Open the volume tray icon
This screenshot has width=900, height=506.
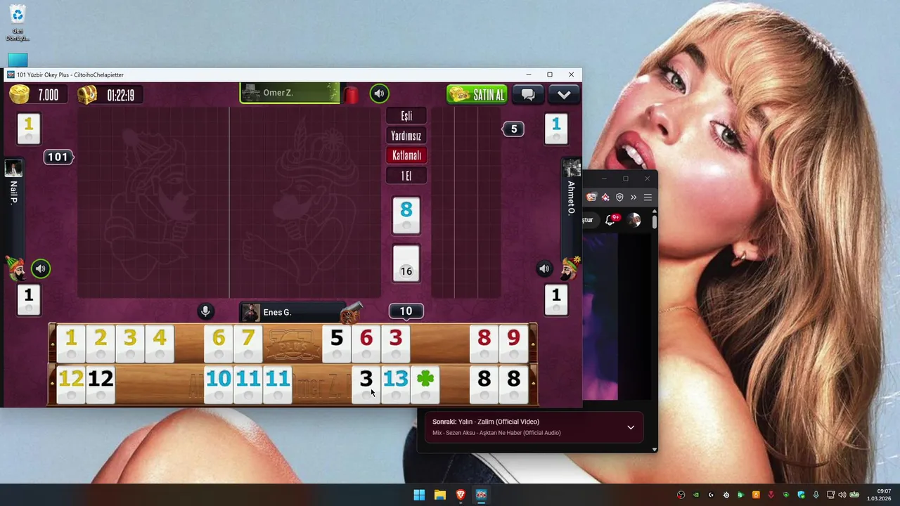tap(842, 495)
